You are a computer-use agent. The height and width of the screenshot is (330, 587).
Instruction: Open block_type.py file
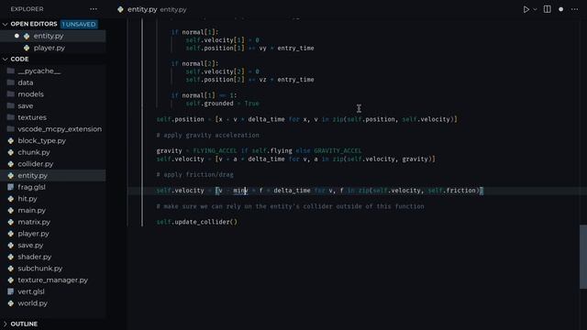[x=41, y=140]
